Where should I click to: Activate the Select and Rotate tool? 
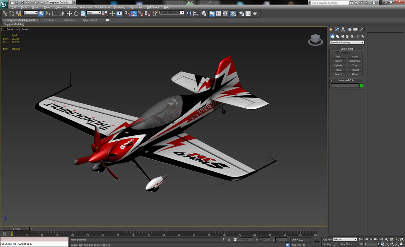click(76, 13)
